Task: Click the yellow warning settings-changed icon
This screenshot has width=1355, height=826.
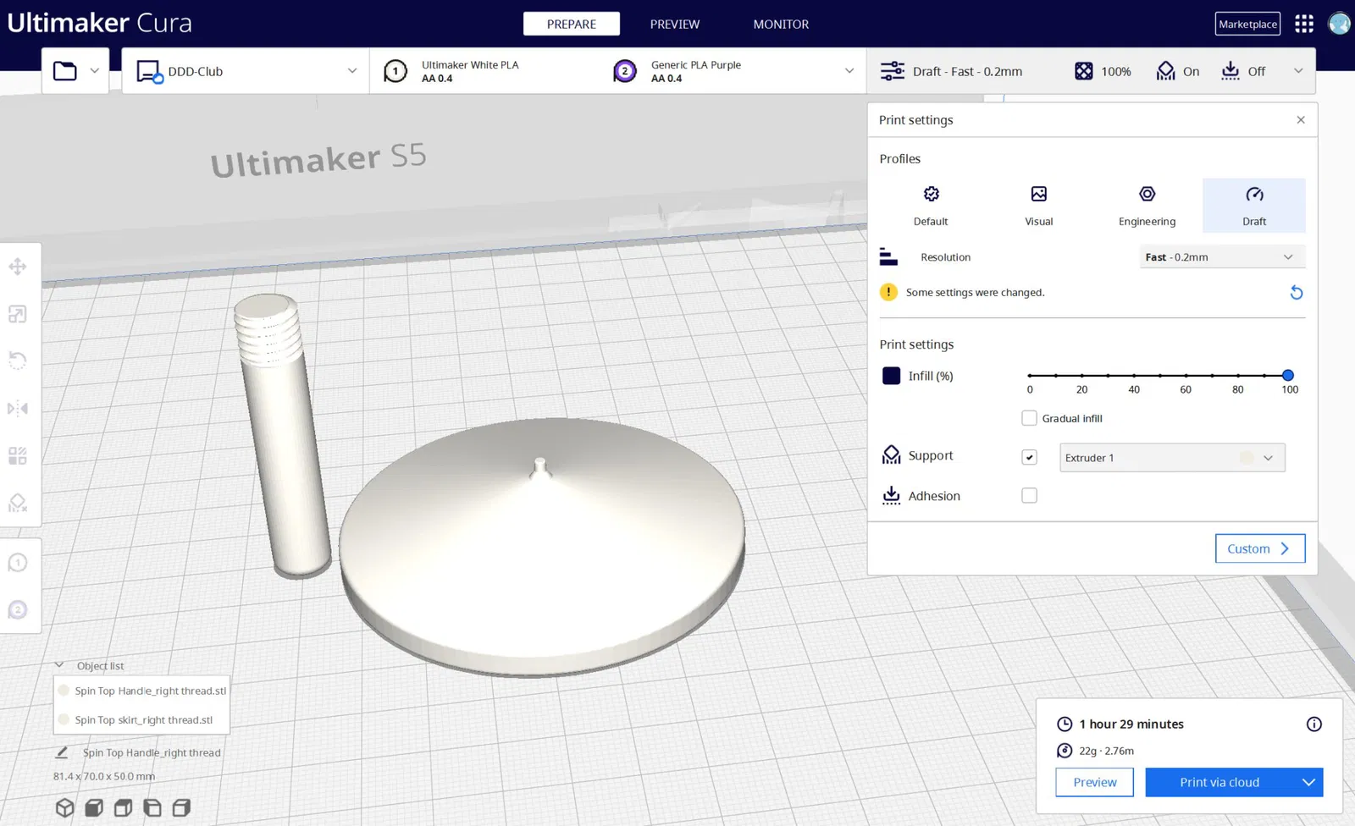Action: (x=888, y=292)
